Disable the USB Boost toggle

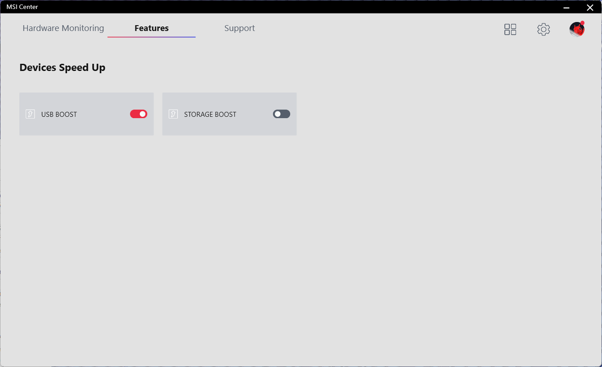click(139, 114)
